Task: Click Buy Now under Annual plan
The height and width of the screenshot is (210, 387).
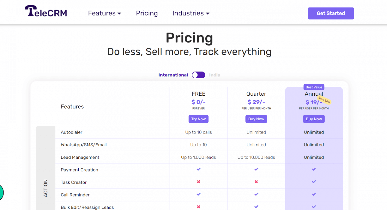Action: (314, 119)
